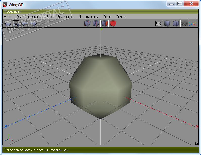Minimize the Wings3D window
Viewport: 201px width, 155px height.
tap(171, 4)
